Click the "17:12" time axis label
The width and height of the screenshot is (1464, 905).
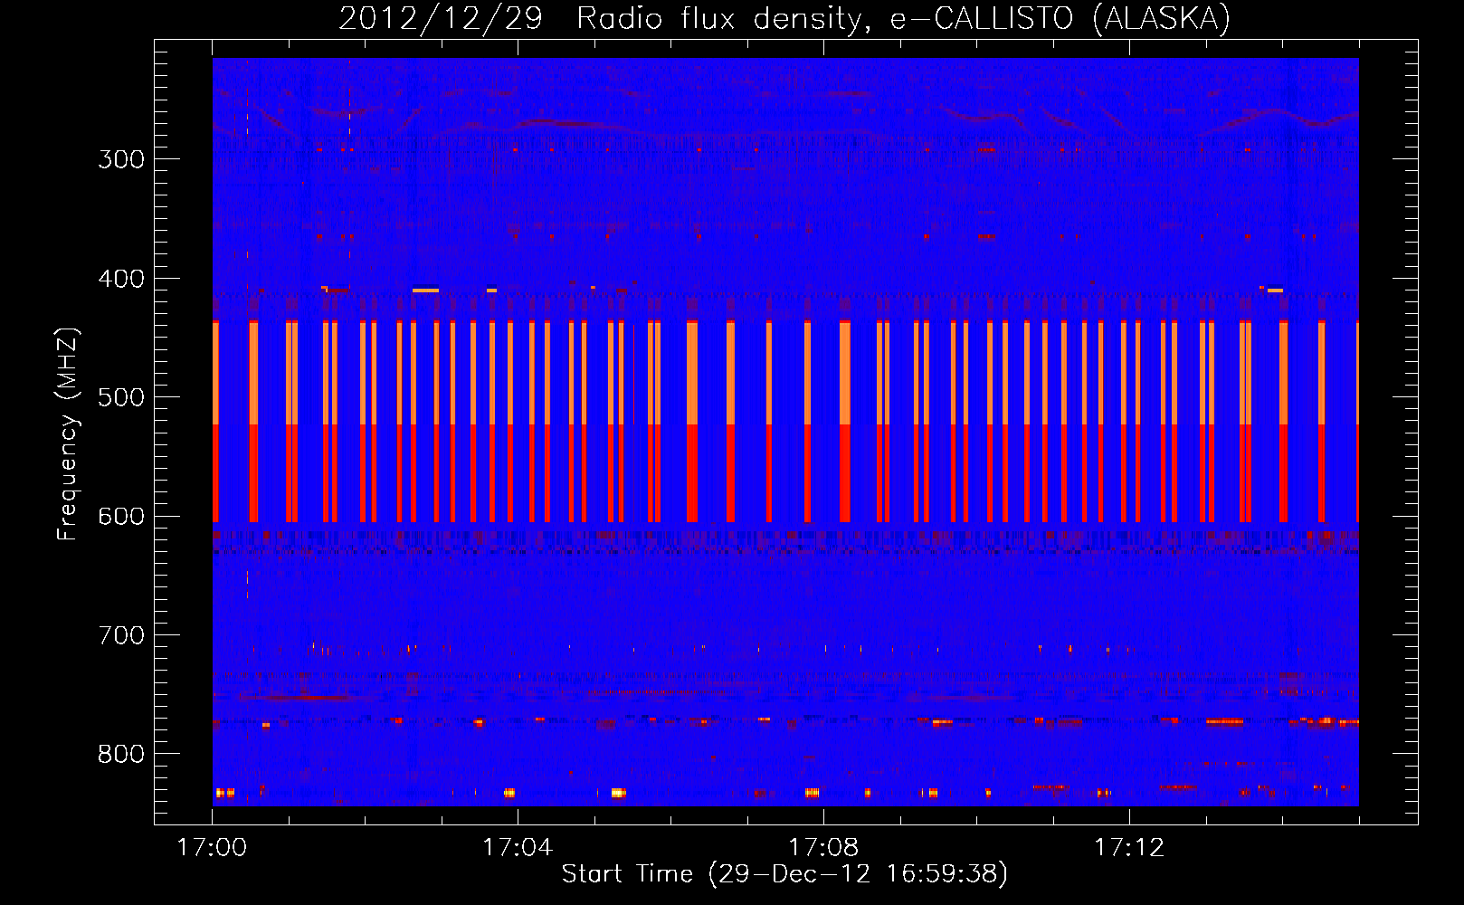tap(1129, 848)
